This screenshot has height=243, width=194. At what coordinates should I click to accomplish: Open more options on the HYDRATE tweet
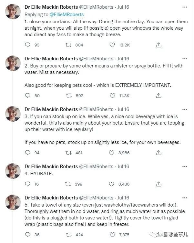(x=185, y=167)
